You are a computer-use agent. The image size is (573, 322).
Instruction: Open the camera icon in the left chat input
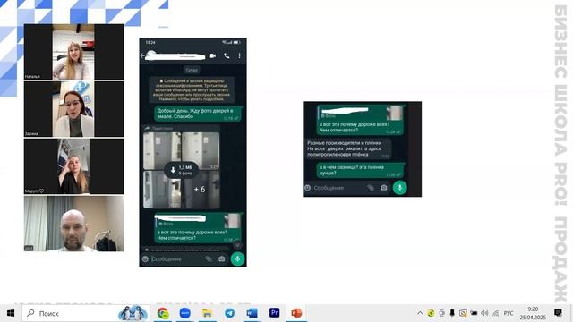221,258
